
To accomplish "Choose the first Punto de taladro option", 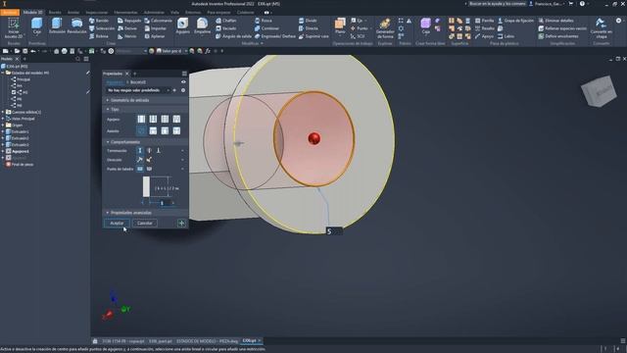I will 140,169.
